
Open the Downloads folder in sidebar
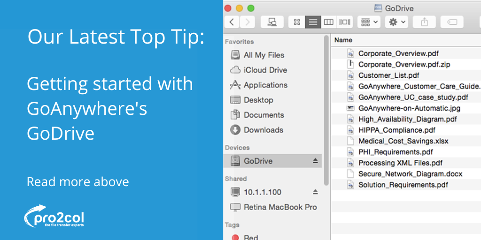tap(263, 130)
